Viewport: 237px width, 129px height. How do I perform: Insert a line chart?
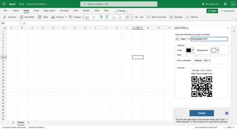[x=94, y=17]
